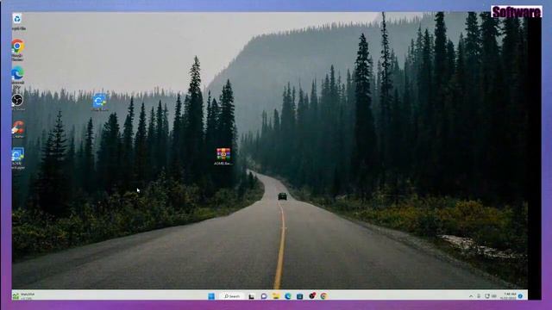
Task: Open Microsoft Store from the taskbar
Action: point(299,296)
